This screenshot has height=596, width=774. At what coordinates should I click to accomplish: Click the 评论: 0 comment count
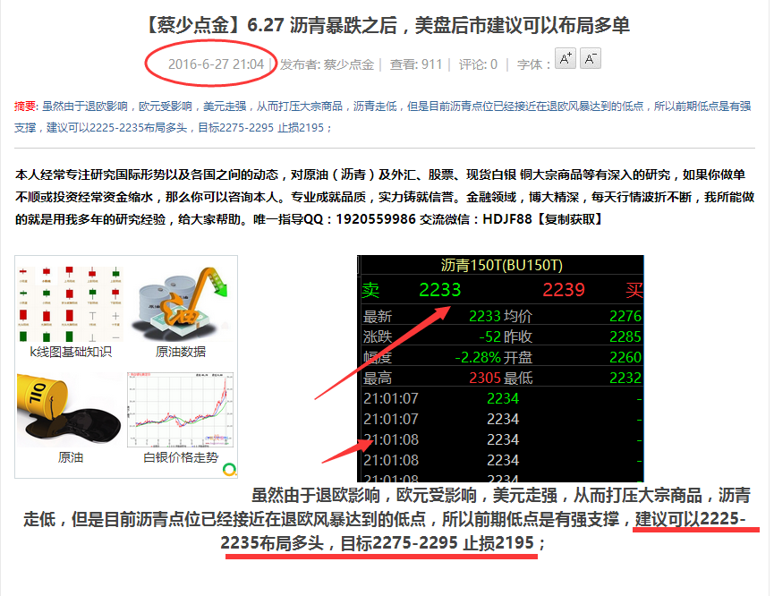pyautogui.click(x=478, y=64)
